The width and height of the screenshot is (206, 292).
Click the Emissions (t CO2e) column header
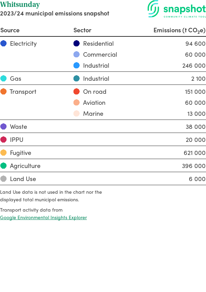[179, 30]
